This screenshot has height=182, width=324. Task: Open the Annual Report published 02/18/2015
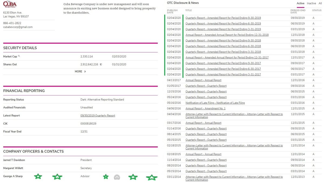[x=203, y=154]
